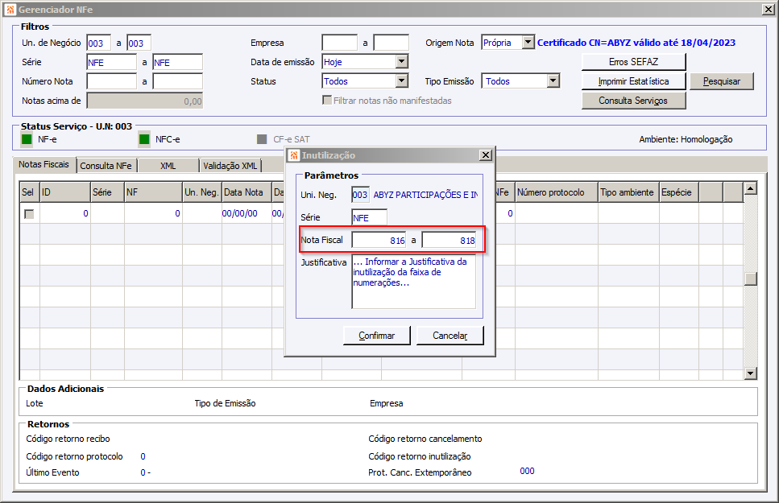Screen dimensions: 779x503
Task: Click the ABYZ PARTICIPAÇÕES company name text
Action: pos(426,195)
